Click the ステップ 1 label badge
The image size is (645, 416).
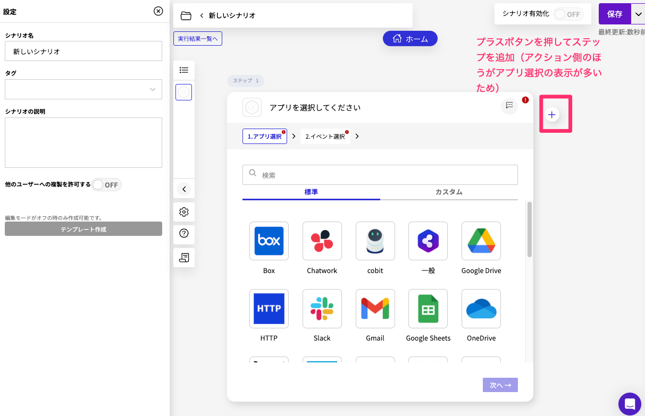pyautogui.click(x=246, y=81)
